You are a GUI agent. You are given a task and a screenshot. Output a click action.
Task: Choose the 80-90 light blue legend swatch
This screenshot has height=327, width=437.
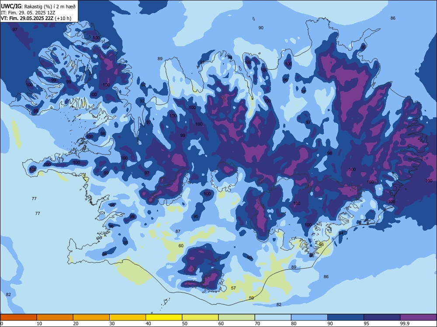[309, 317]
